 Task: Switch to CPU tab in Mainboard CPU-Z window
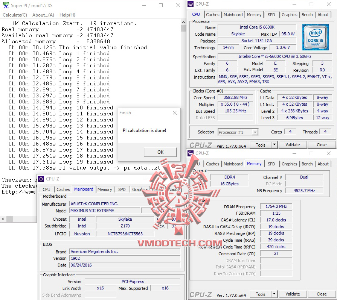pos(46,189)
